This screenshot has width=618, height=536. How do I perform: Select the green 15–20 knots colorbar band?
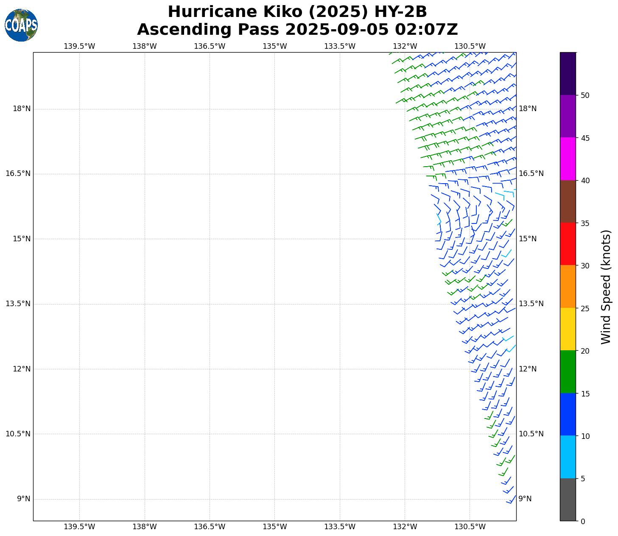coord(568,371)
